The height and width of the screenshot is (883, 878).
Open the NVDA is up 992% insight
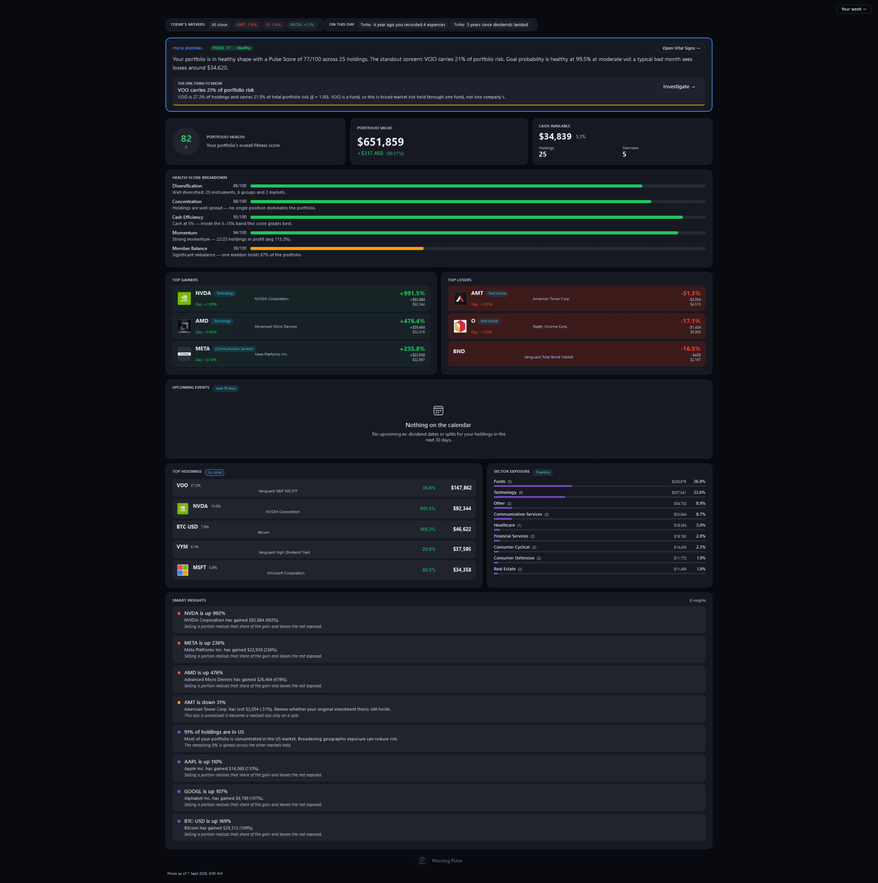click(x=439, y=620)
